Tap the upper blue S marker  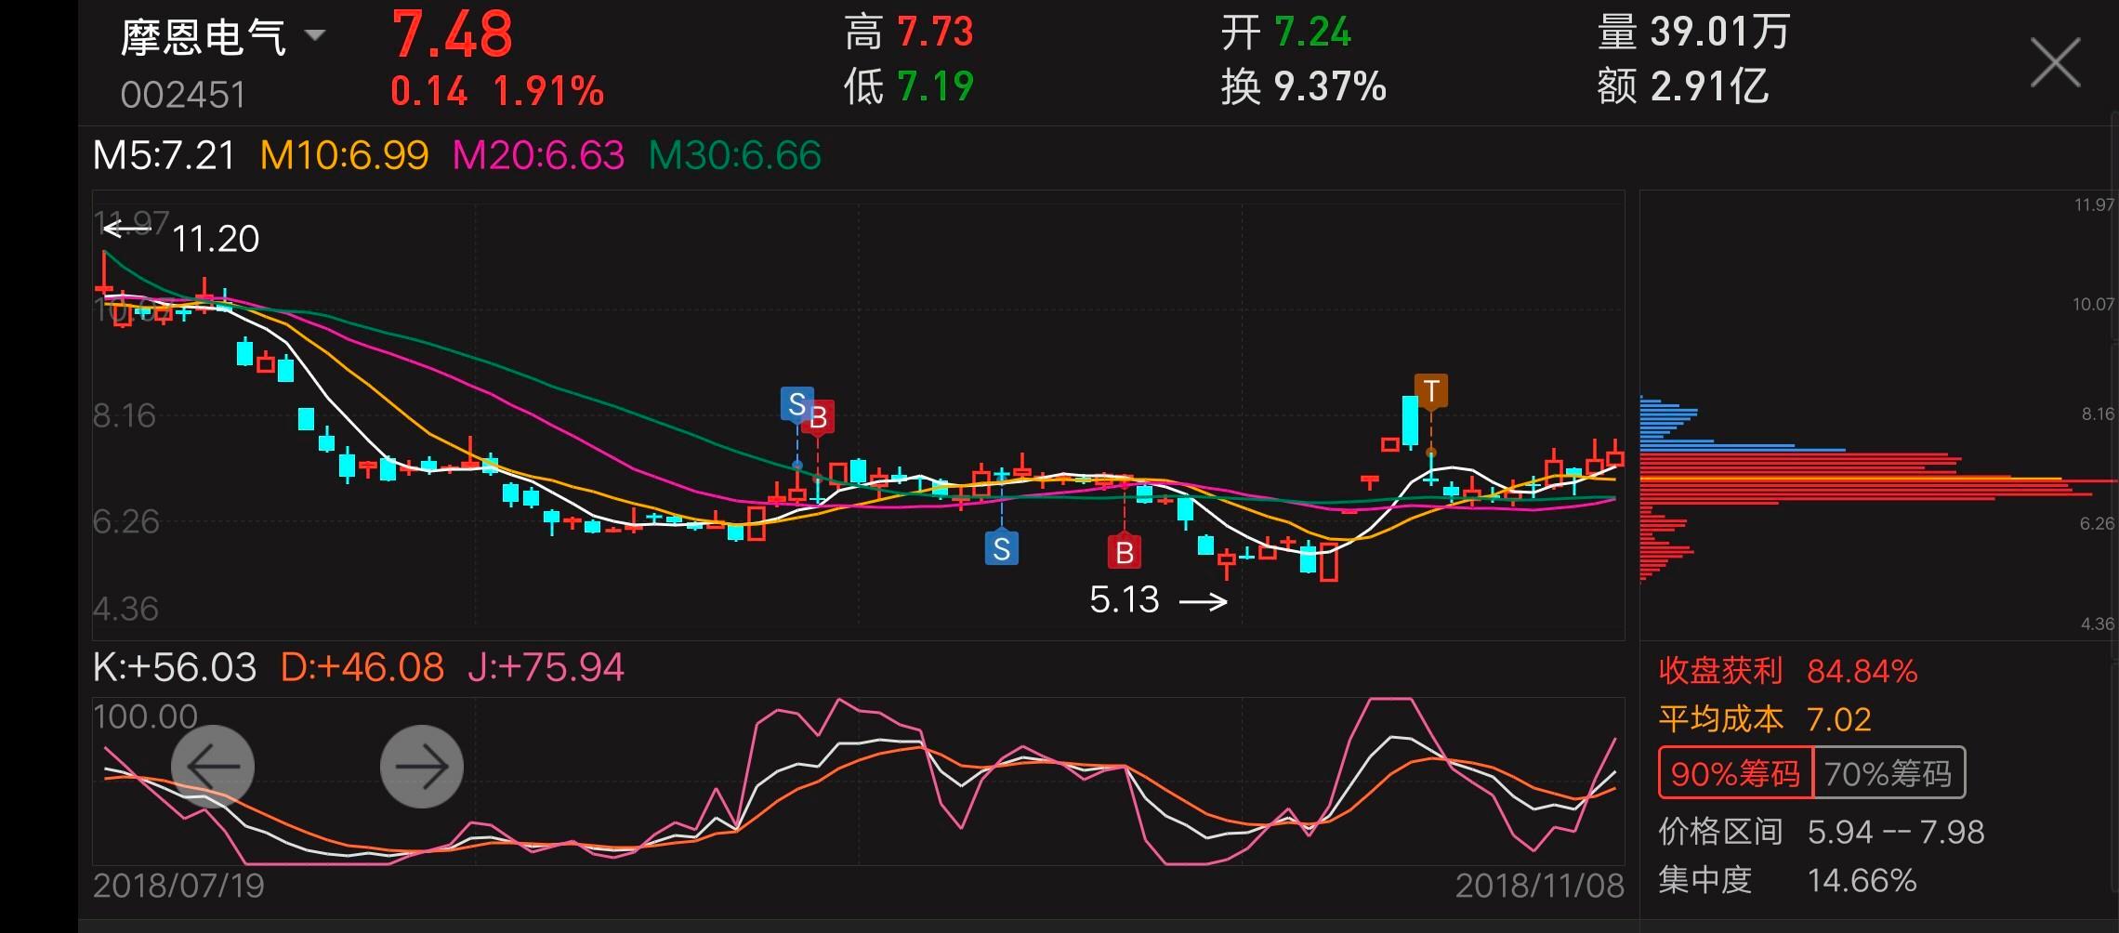point(796,404)
